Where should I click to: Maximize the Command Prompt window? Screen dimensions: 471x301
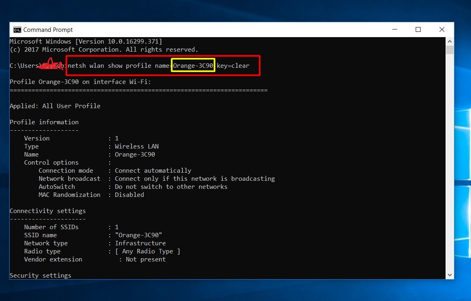click(418, 29)
